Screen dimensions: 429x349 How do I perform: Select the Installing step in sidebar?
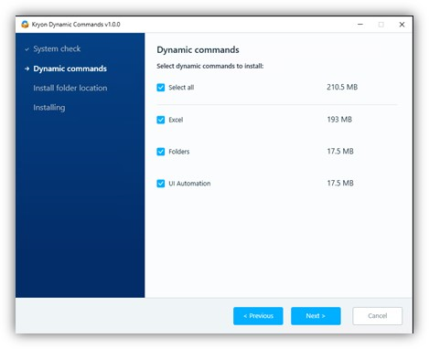[49, 108]
